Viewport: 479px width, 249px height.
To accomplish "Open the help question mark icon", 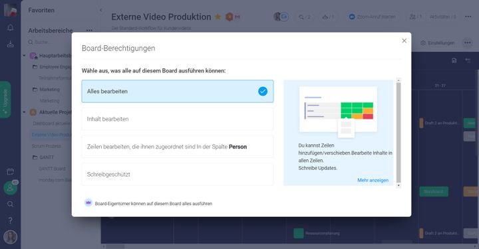I will (10, 220).
